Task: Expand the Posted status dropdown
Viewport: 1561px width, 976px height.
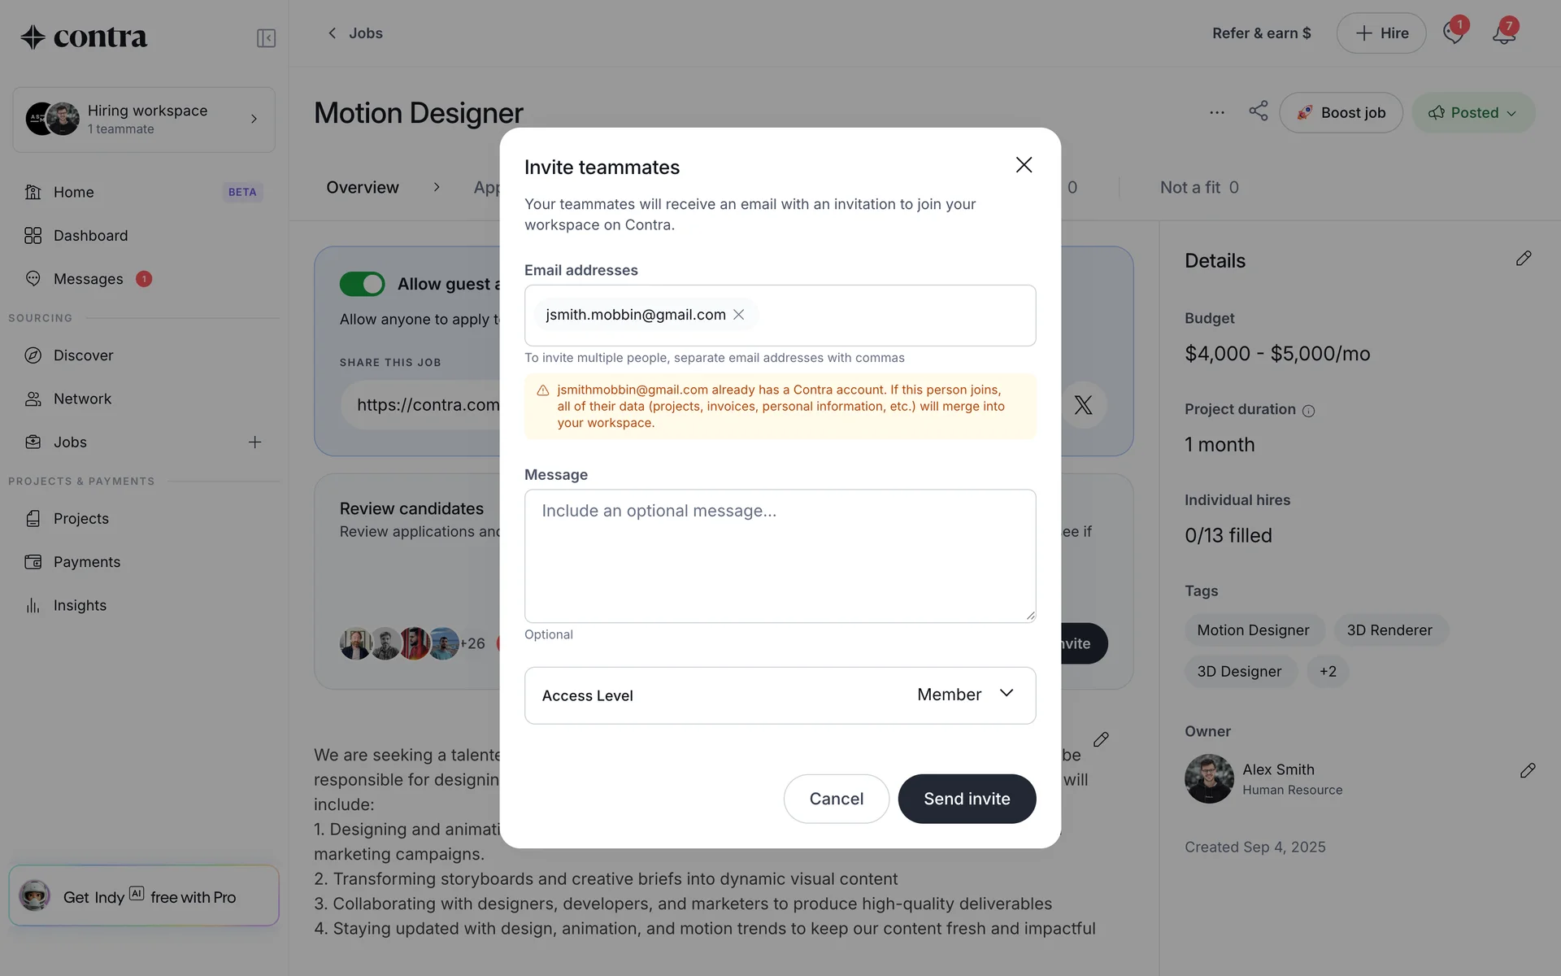Action: (x=1472, y=113)
